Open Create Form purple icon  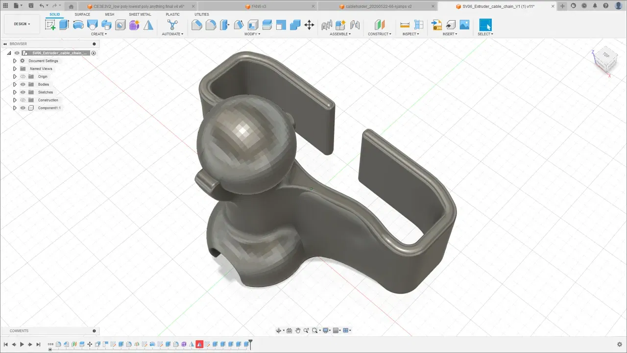coord(134,25)
